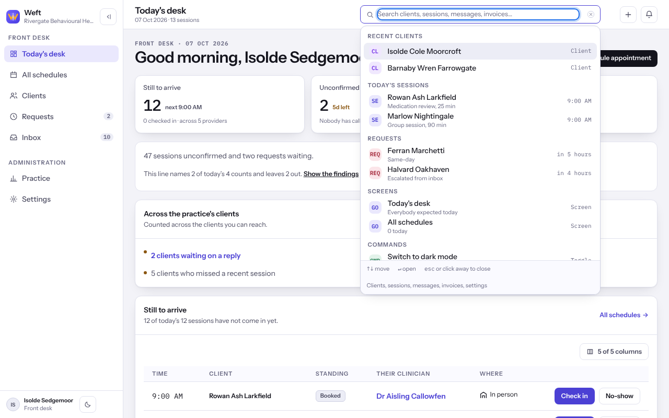Click the REQ badge beside Ferran Marchetti

click(375, 155)
